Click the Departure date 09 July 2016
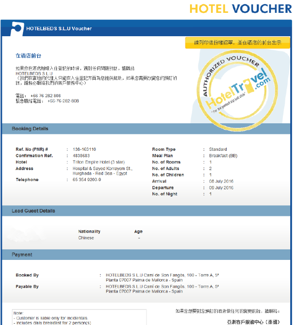This screenshot has width=293, height=325. (x=221, y=188)
